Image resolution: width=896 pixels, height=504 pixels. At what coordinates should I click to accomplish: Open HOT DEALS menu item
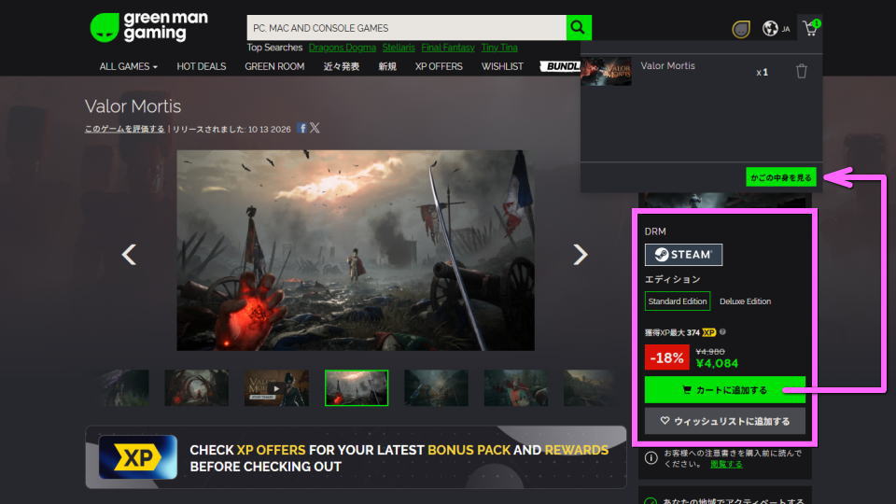[x=202, y=66]
